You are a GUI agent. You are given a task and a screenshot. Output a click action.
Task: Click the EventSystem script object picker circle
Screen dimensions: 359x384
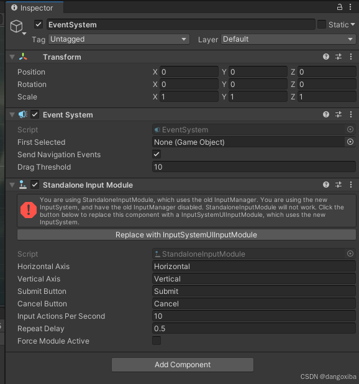coord(350,129)
